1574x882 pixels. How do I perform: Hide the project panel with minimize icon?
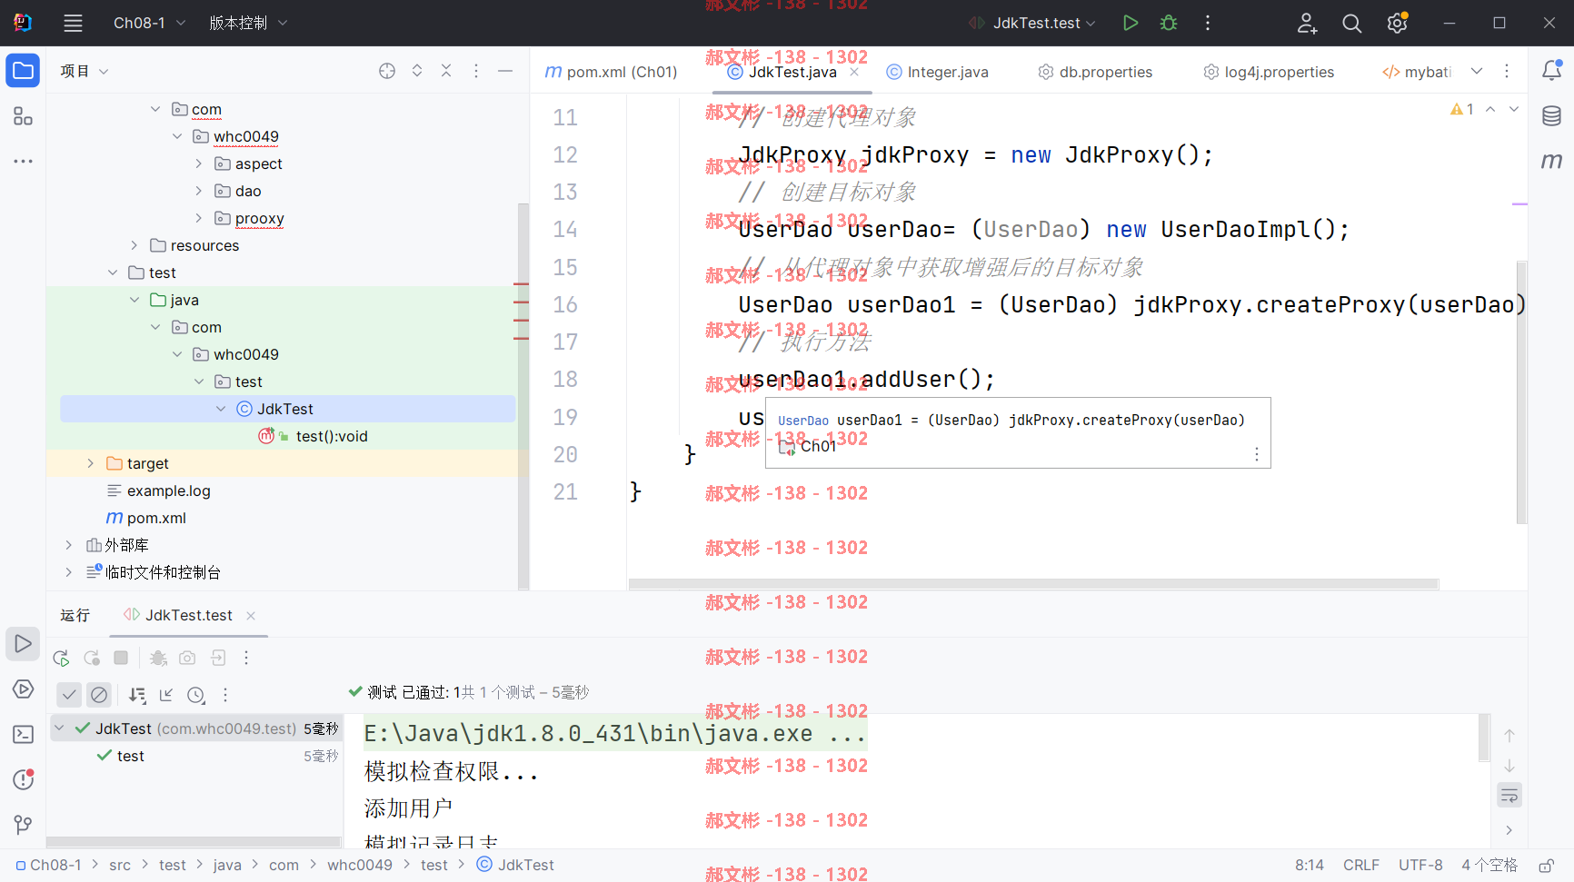click(505, 71)
